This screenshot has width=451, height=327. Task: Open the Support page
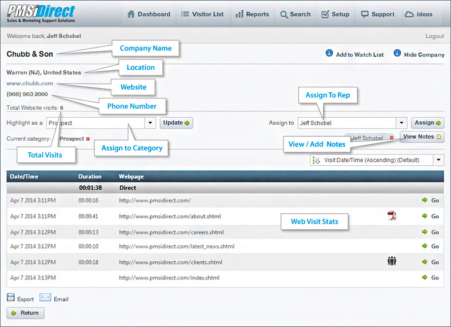pyautogui.click(x=378, y=14)
